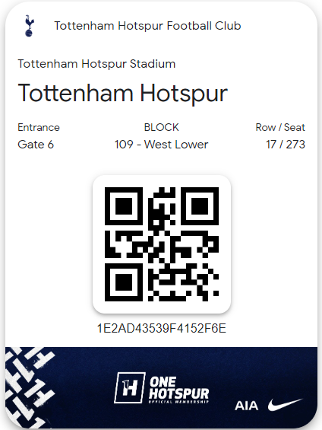Click the top-left finder square of QR code
Image resolution: width=322 pixels, height=430 pixels.
(124, 206)
